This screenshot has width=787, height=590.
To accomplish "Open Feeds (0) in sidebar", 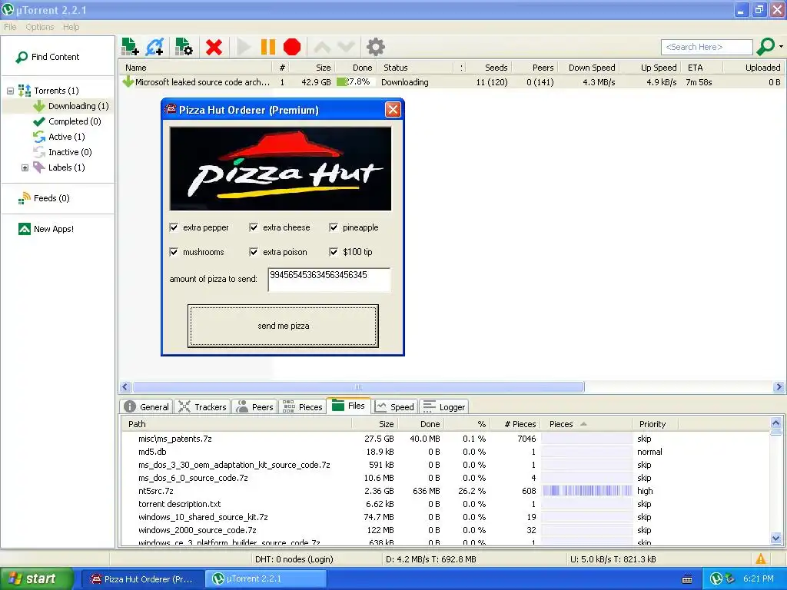I will coord(44,198).
